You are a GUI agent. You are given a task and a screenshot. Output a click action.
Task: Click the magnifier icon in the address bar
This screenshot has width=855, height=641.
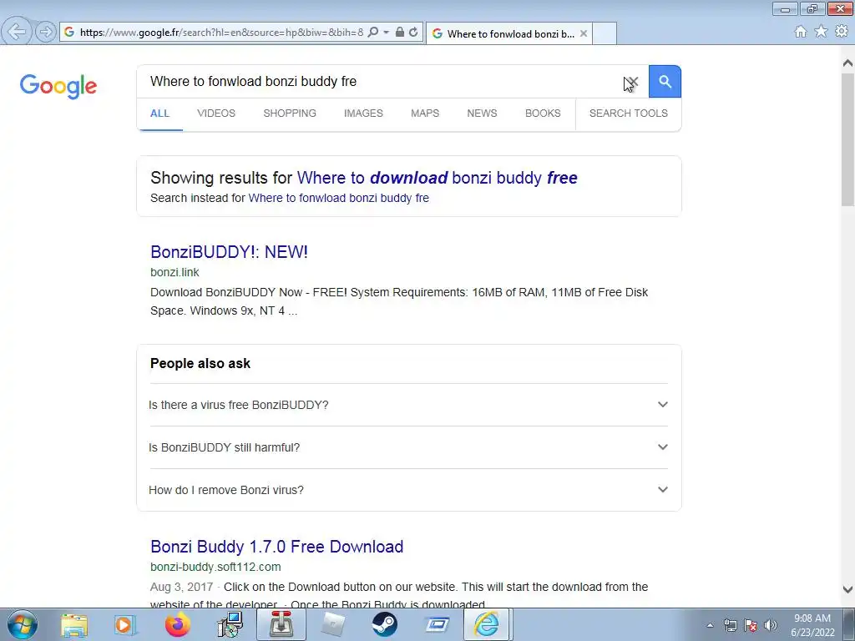coord(373,33)
